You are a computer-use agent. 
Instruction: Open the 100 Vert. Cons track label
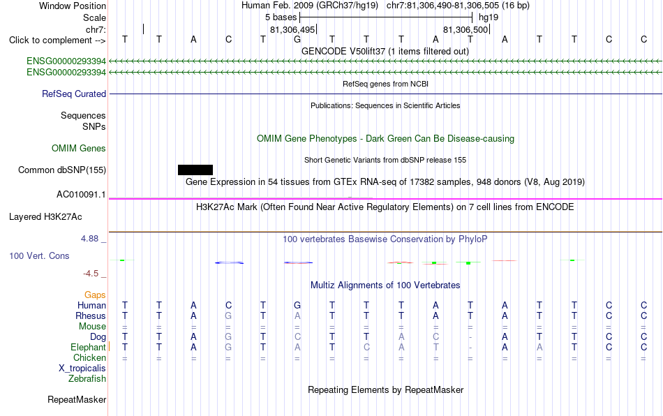tap(39, 255)
